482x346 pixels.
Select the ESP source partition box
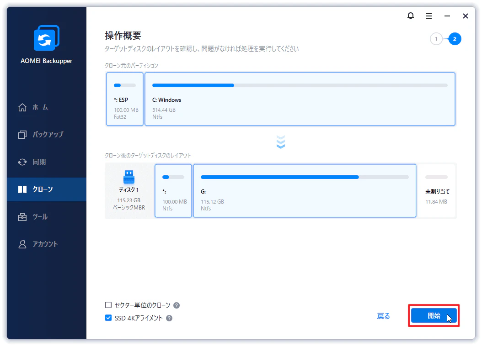[x=125, y=99]
